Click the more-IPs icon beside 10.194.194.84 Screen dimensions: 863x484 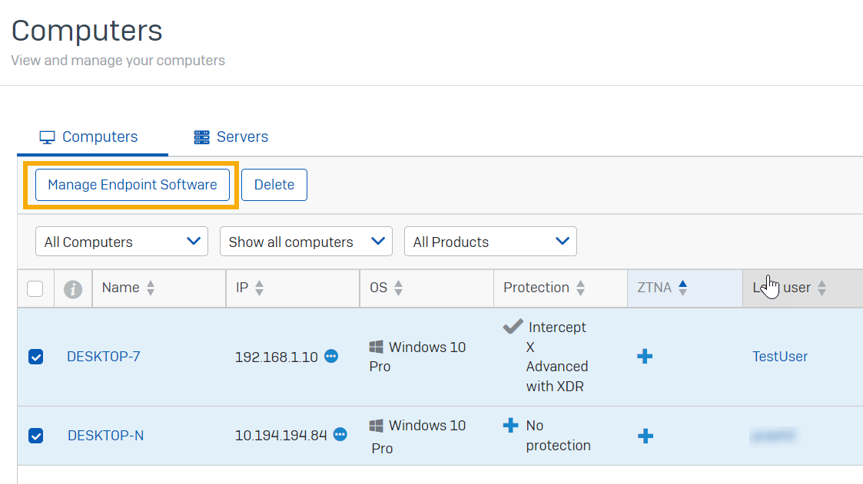click(x=340, y=435)
